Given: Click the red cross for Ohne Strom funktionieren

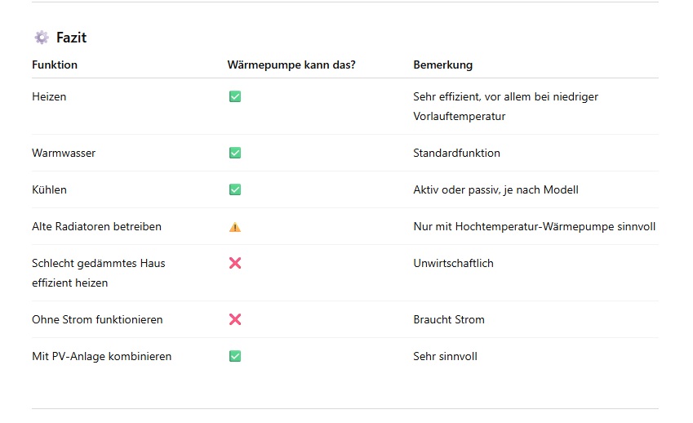Looking at the screenshot, I should coord(235,319).
